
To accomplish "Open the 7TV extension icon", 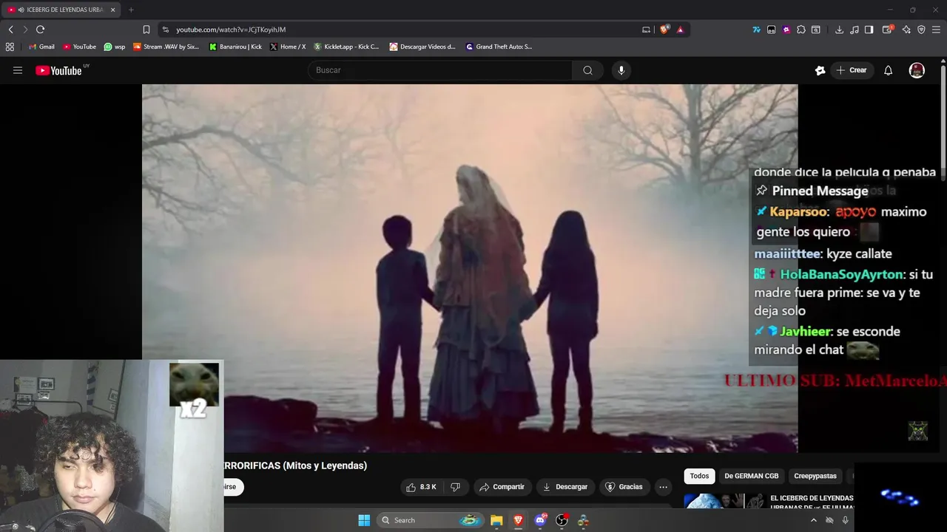I will click(756, 30).
